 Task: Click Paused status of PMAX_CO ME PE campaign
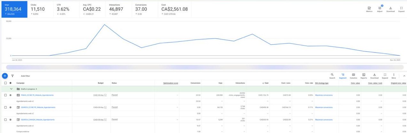[114, 95]
